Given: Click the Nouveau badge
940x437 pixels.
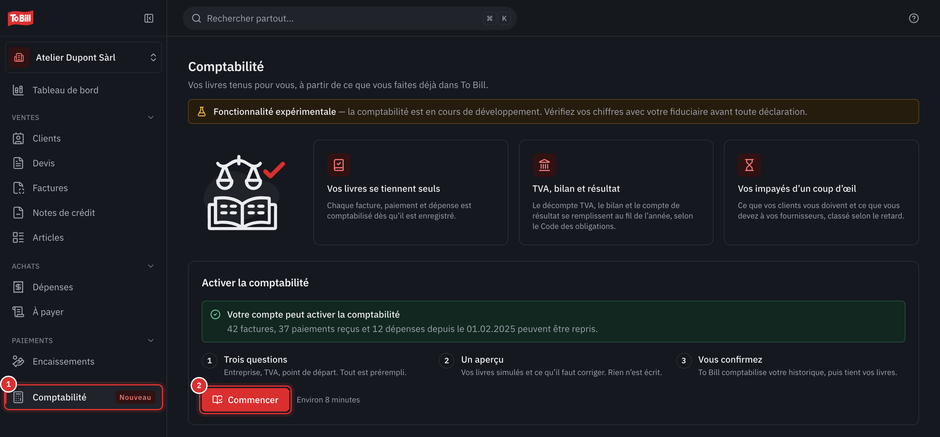Looking at the screenshot, I should tap(135, 397).
